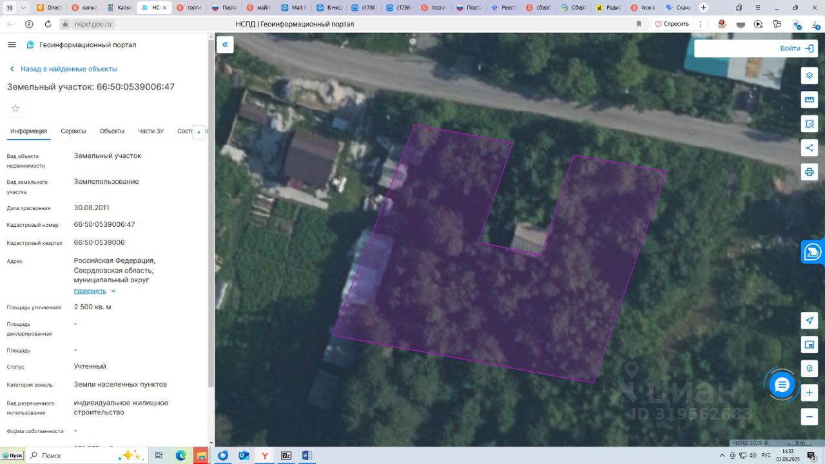Open 7-Zip from the taskbar
The height and width of the screenshot is (464, 825).
[x=286, y=456]
